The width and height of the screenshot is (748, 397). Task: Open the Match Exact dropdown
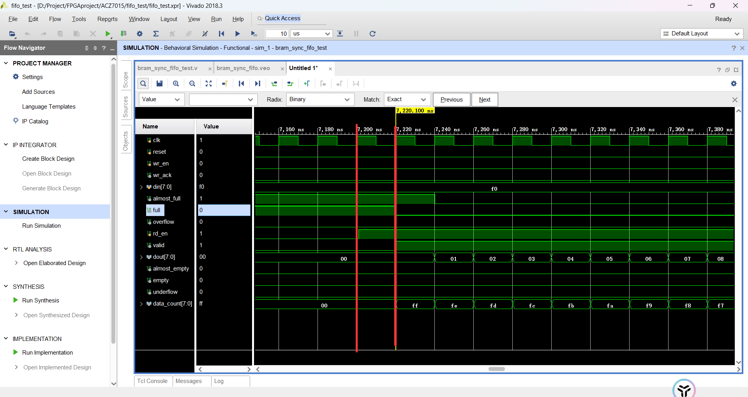[407, 100]
